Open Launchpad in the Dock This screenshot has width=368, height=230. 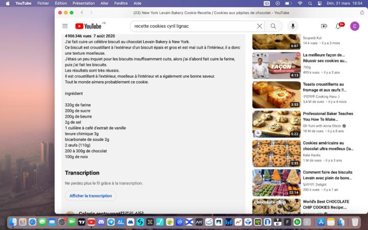tap(22, 222)
